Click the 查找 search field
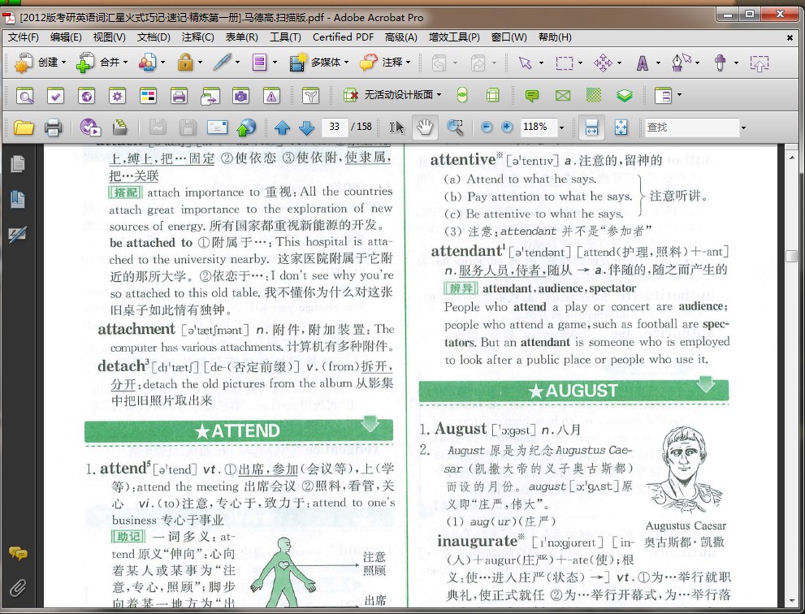Screen dimensions: 805x614 [691, 128]
